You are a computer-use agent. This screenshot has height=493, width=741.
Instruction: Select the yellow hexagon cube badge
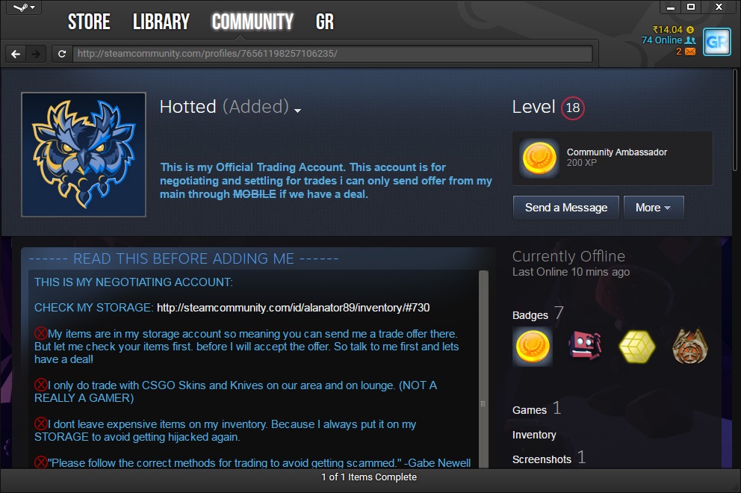[x=636, y=347]
